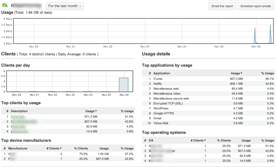
Task: Click sort arrow beside # Clients in manufacturers table
Action: (61, 148)
